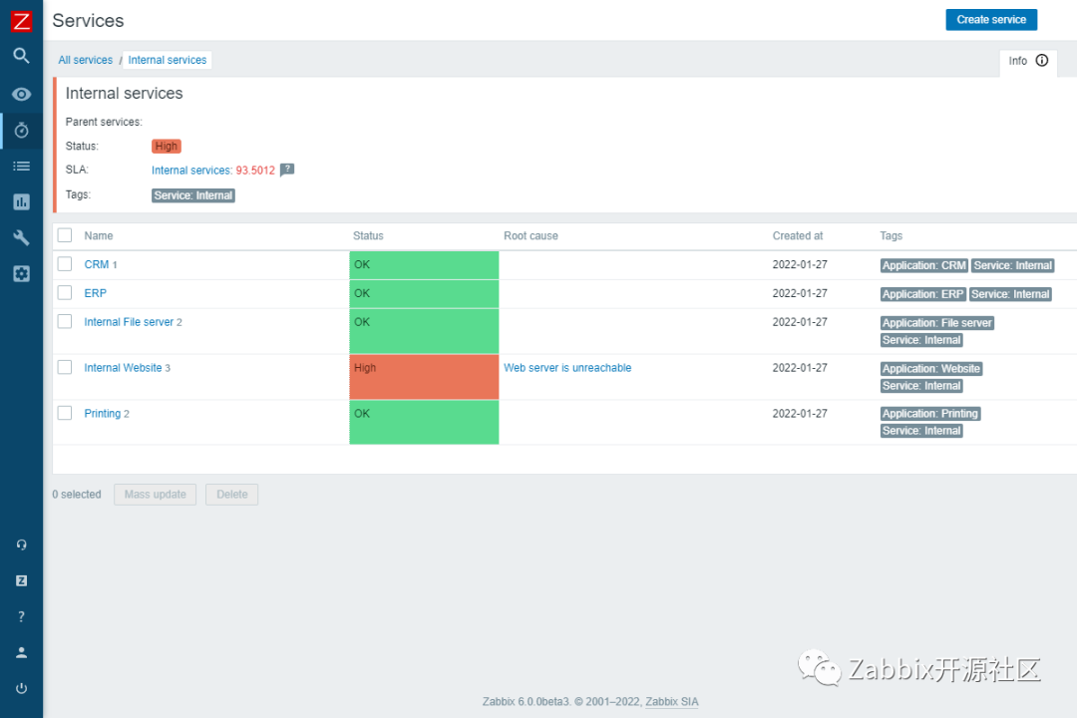Expand the Info panel at top right
Viewport: 1077px width, 718px height.
[1027, 61]
